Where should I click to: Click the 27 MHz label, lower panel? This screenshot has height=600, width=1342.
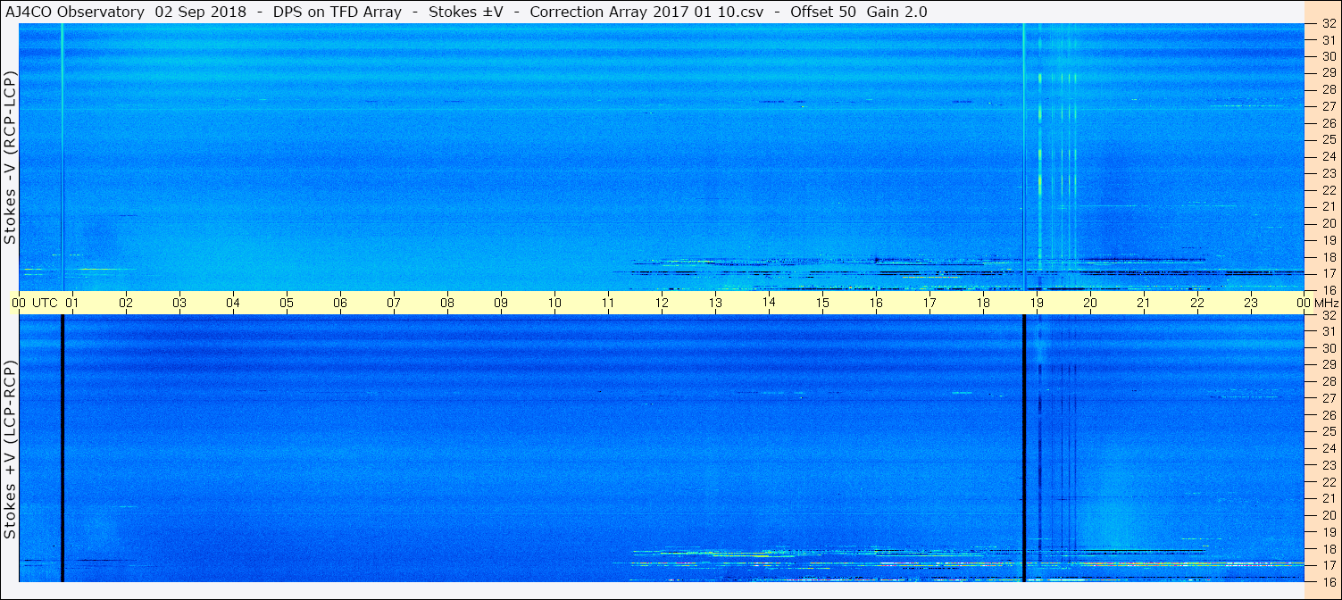point(1329,398)
